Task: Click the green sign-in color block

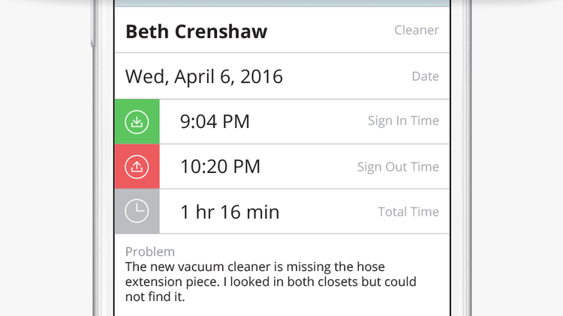Action: pos(137,122)
